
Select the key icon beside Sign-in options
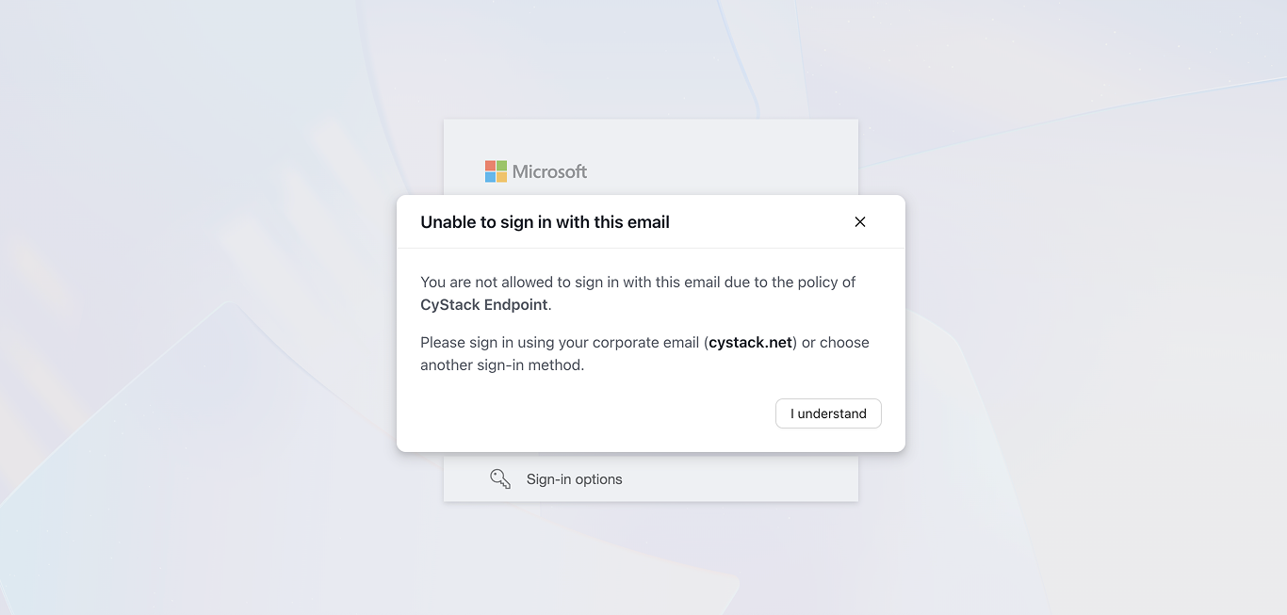pyautogui.click(x=499, y=478)
